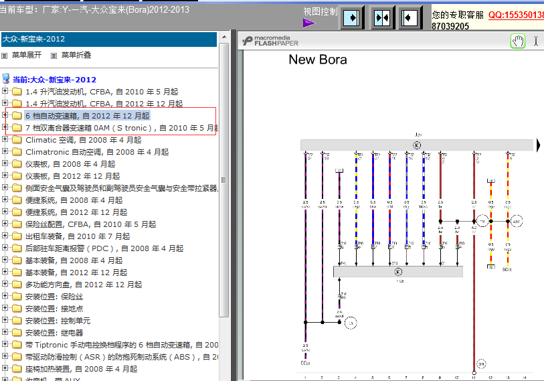This screenshot has height=381, width=544.
Task: Select the FlashPaper hand pan tool
Action: pos(518,42)
